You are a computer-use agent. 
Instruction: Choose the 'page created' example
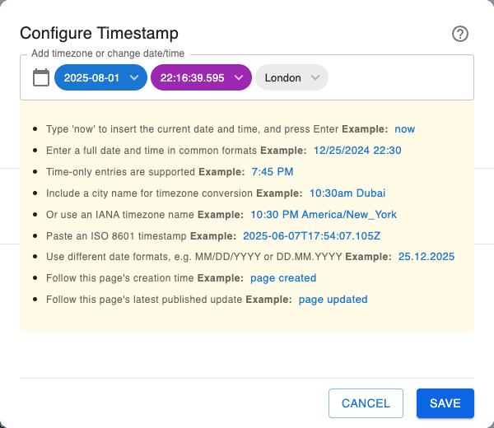[x=283, y=278]
